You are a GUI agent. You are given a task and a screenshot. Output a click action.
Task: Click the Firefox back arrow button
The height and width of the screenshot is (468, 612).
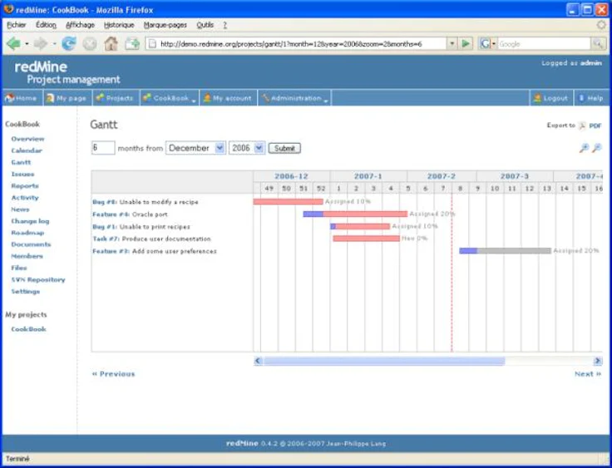pyautogui.click(x=13, y=43)
